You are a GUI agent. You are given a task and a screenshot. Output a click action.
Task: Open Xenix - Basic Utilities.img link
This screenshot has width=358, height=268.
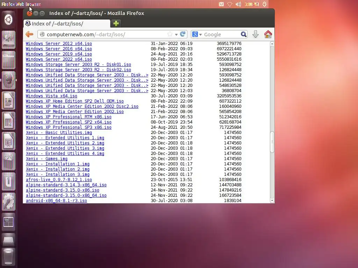click(59, 133)
